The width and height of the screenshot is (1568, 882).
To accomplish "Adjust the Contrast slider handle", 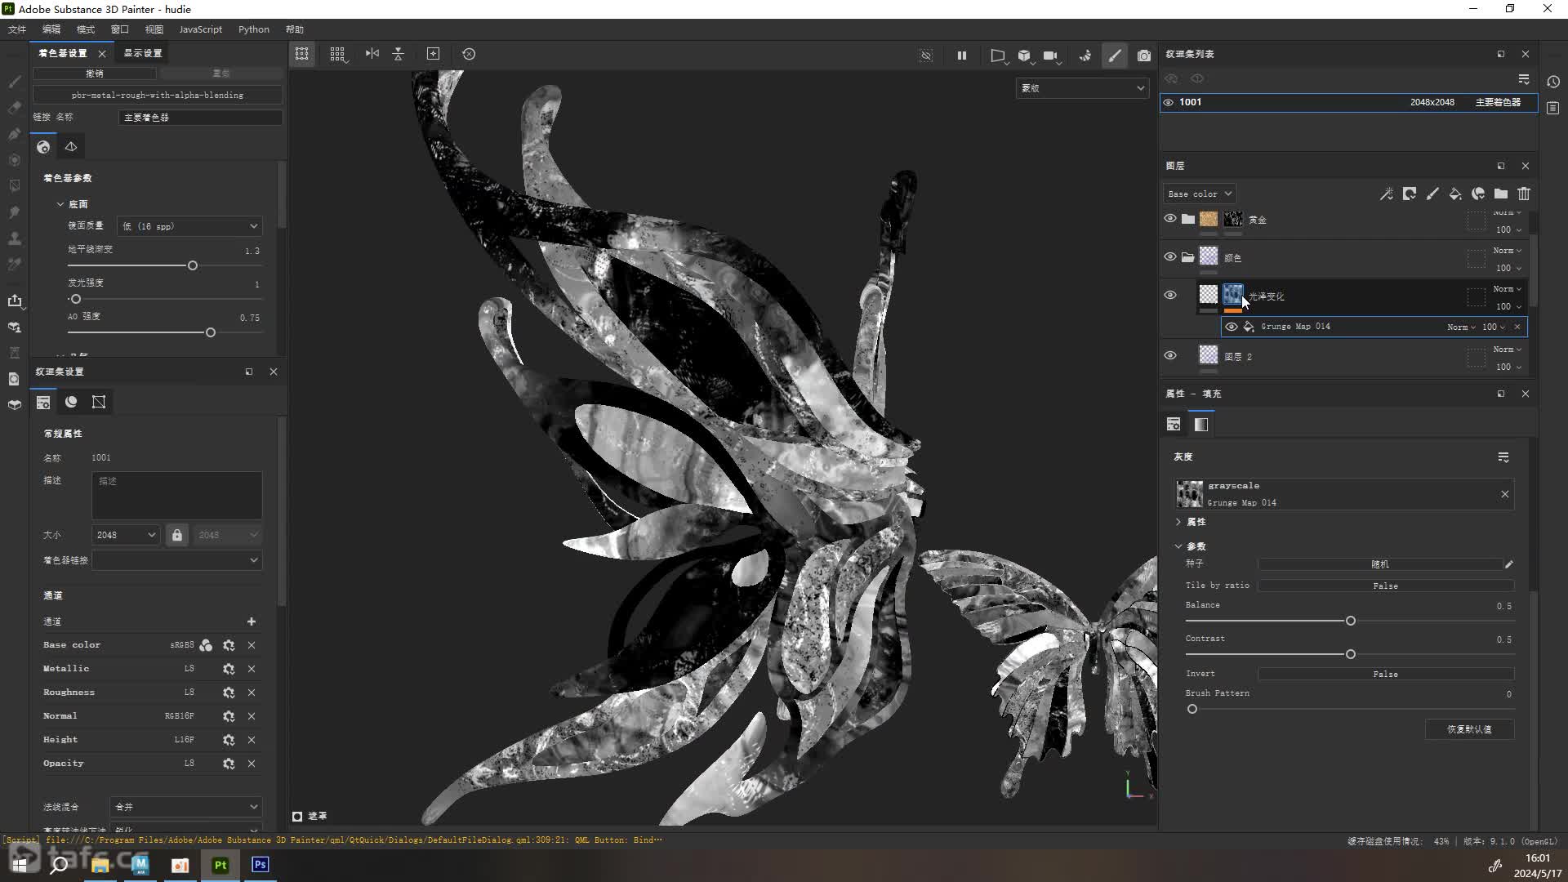I will tap(1351, 655).
